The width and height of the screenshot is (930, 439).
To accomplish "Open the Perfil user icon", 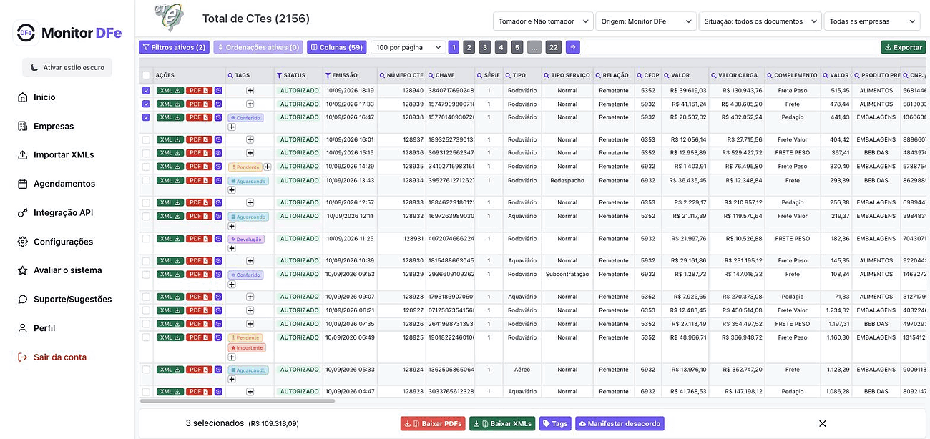I will tap(23, 328).
